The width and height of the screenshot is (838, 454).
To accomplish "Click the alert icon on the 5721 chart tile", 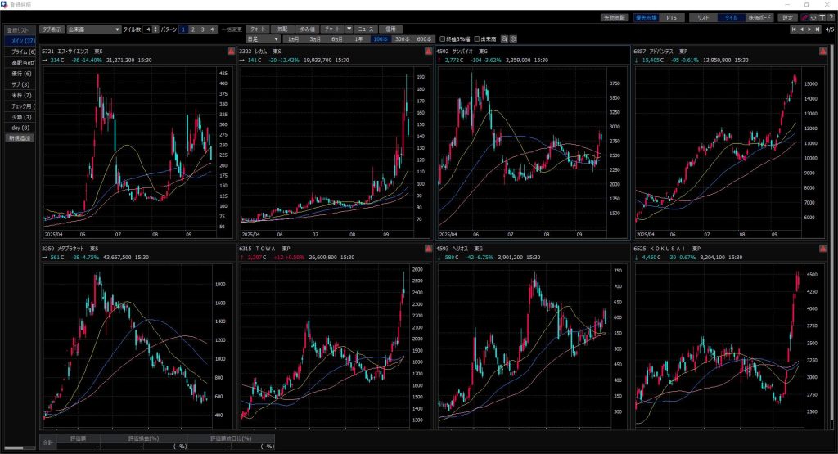I will 231,52.
